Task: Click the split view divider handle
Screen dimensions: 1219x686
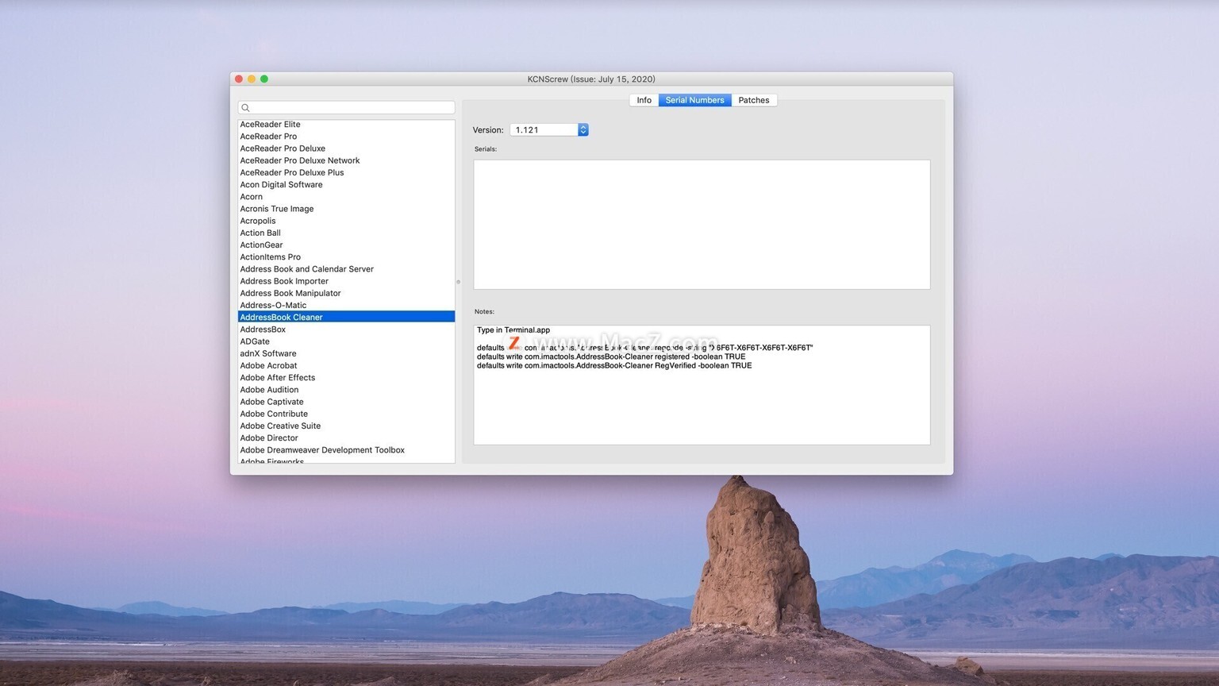Action: [x=458, y=282]
